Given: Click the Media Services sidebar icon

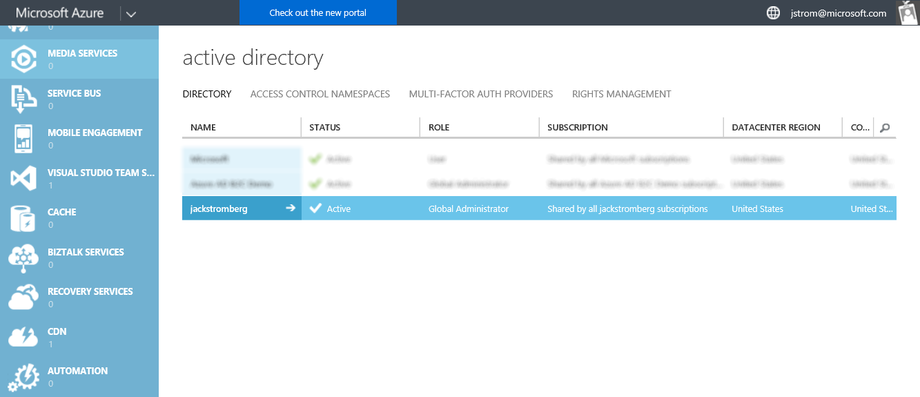Looking at the screenshot, I should coord(23,60).
